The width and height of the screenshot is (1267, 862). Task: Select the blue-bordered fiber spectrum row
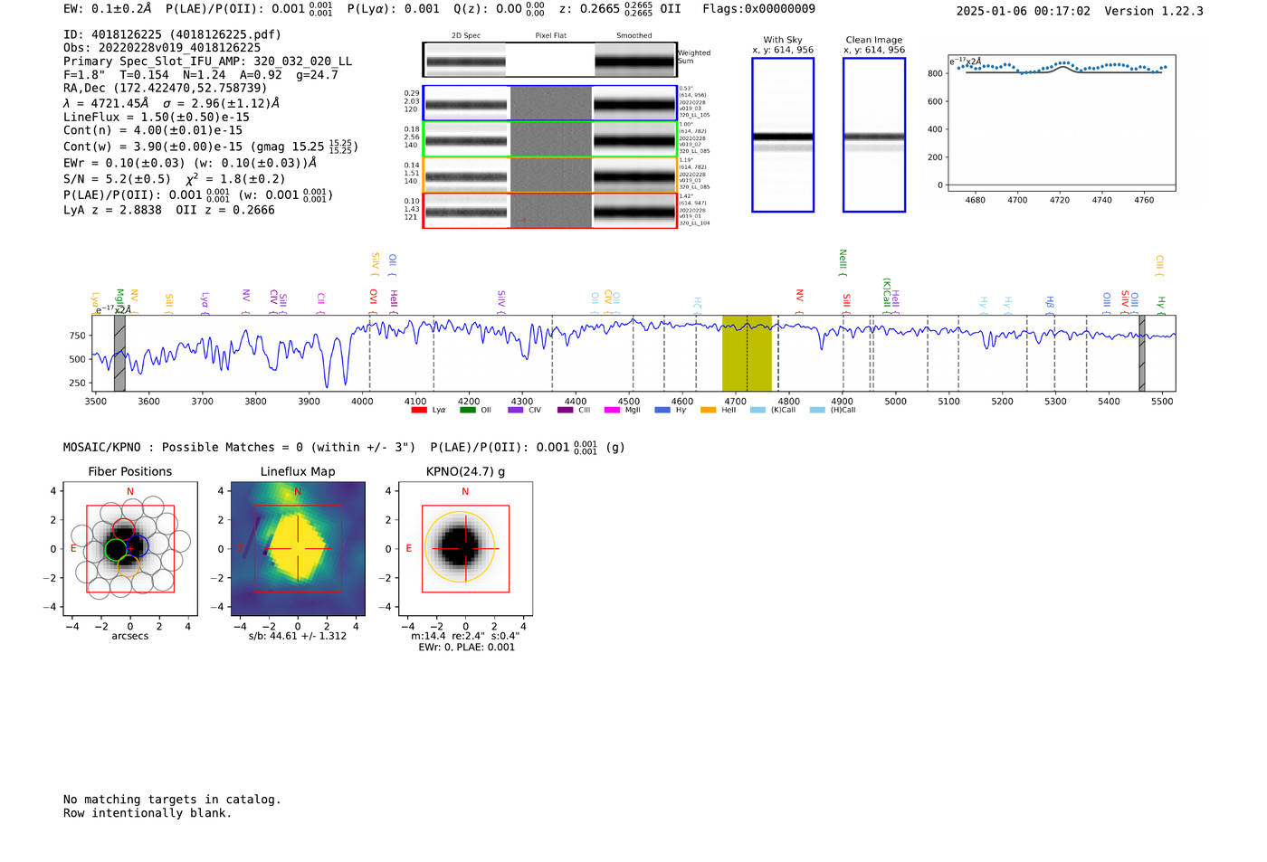point(550,103)
